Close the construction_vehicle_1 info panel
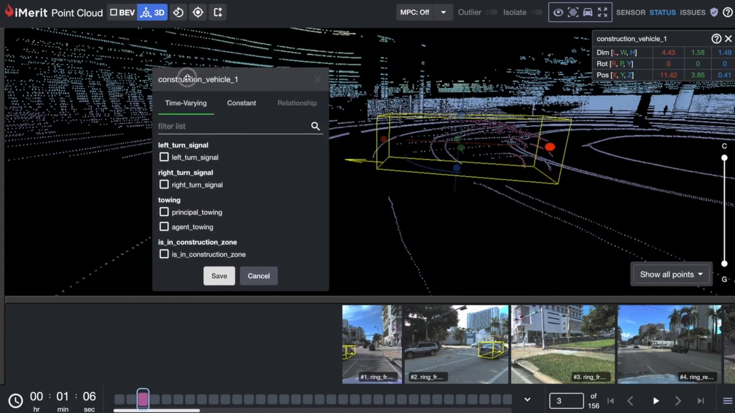The image size is (735, 413). [x=728, y=38]
